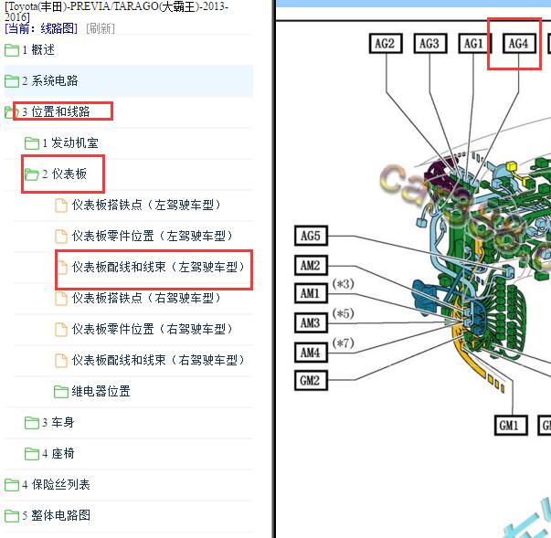This screenshot has width=551, height=538.
Task: Expand the folder icon of 1 发动机室
Action: 32,143
